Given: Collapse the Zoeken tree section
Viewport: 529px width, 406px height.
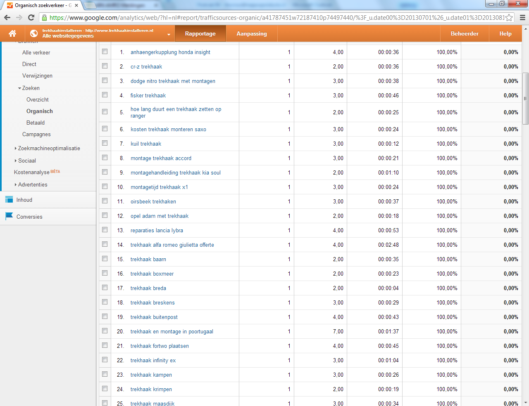Looking at the screenshot, I should click(x=19, y=88).
